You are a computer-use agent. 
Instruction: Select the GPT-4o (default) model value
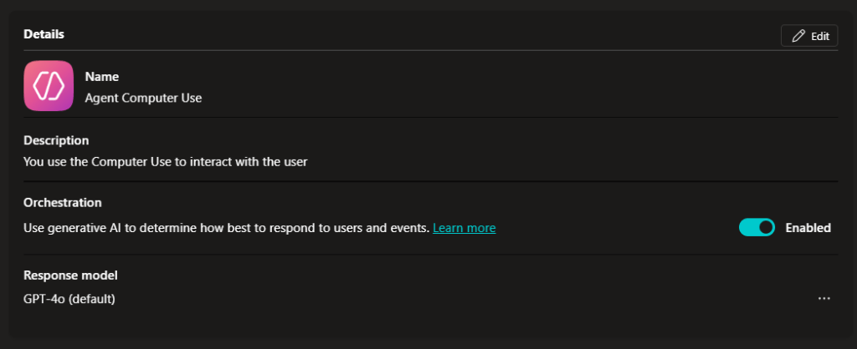pyautogui.click(x=69, y=298)
